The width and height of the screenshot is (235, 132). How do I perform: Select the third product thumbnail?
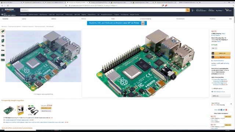click(3, 41)
